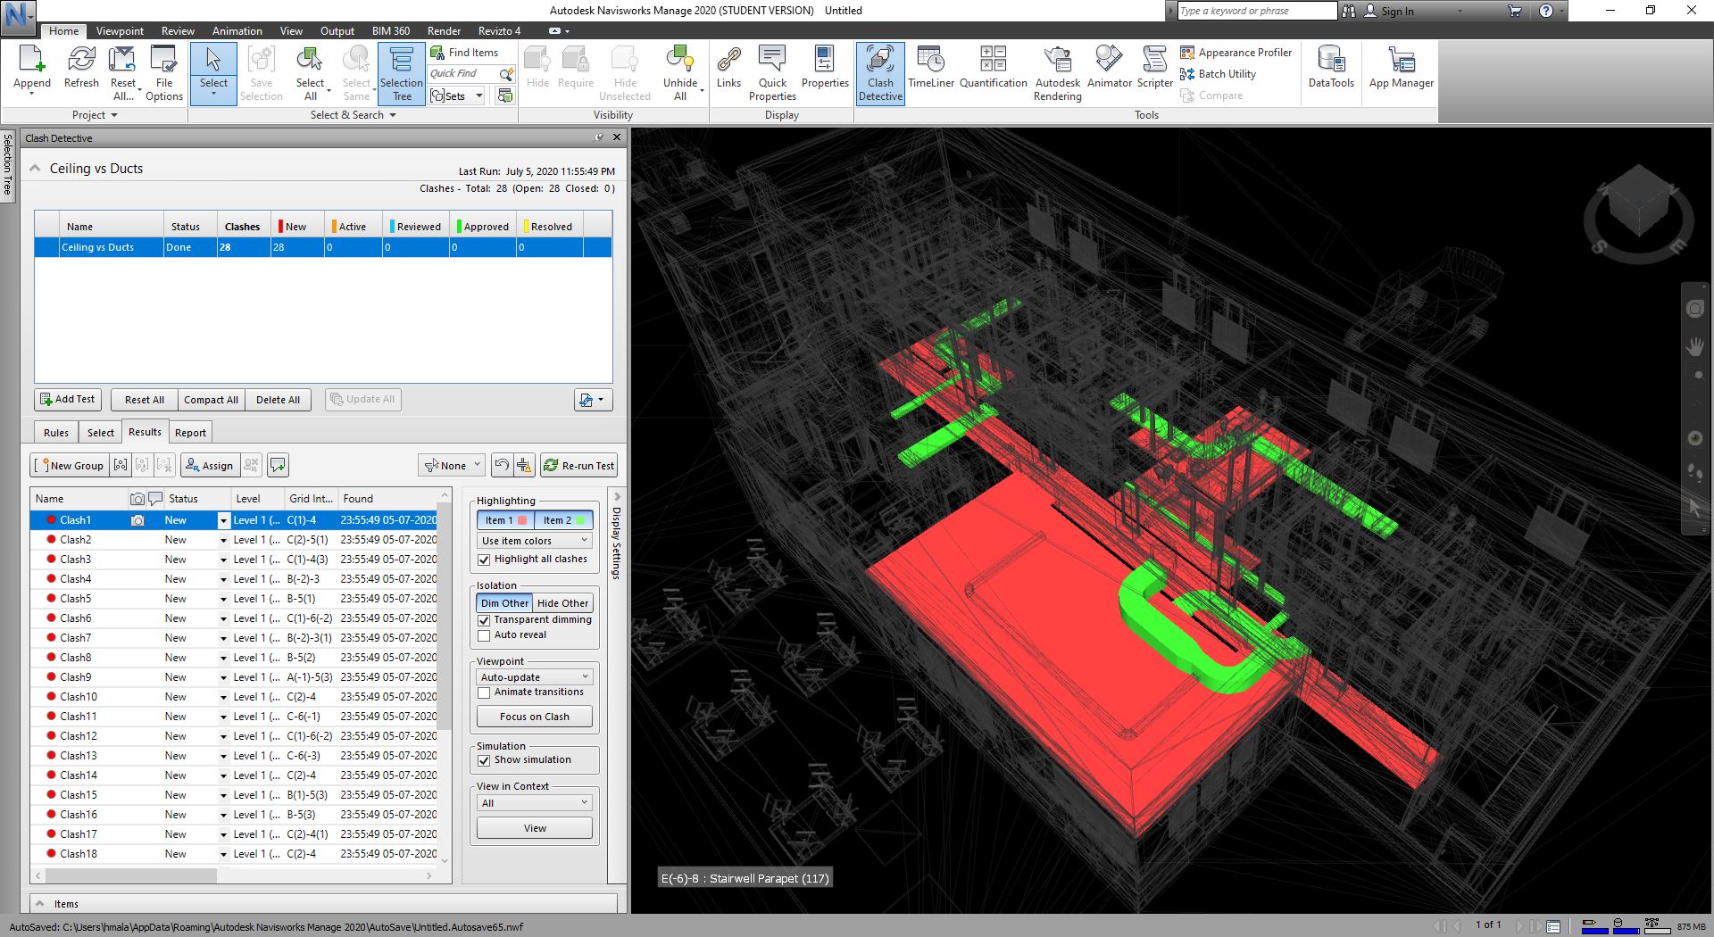This screenshot has height=937, width=1714.
Task: Open the Properties panel
Action: pos(825,70)
